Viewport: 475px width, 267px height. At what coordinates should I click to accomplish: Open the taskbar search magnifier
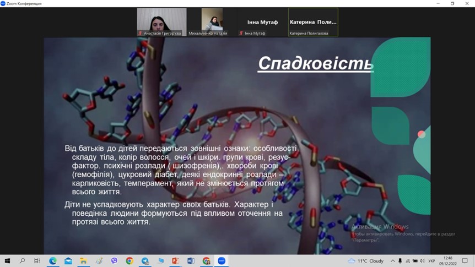23,261
